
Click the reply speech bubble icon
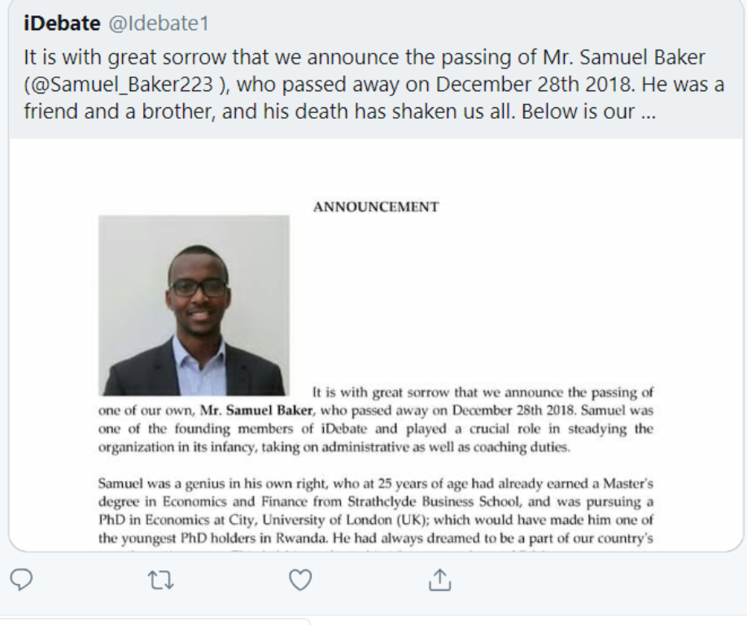pyautogui.click(x=20, y=579)
